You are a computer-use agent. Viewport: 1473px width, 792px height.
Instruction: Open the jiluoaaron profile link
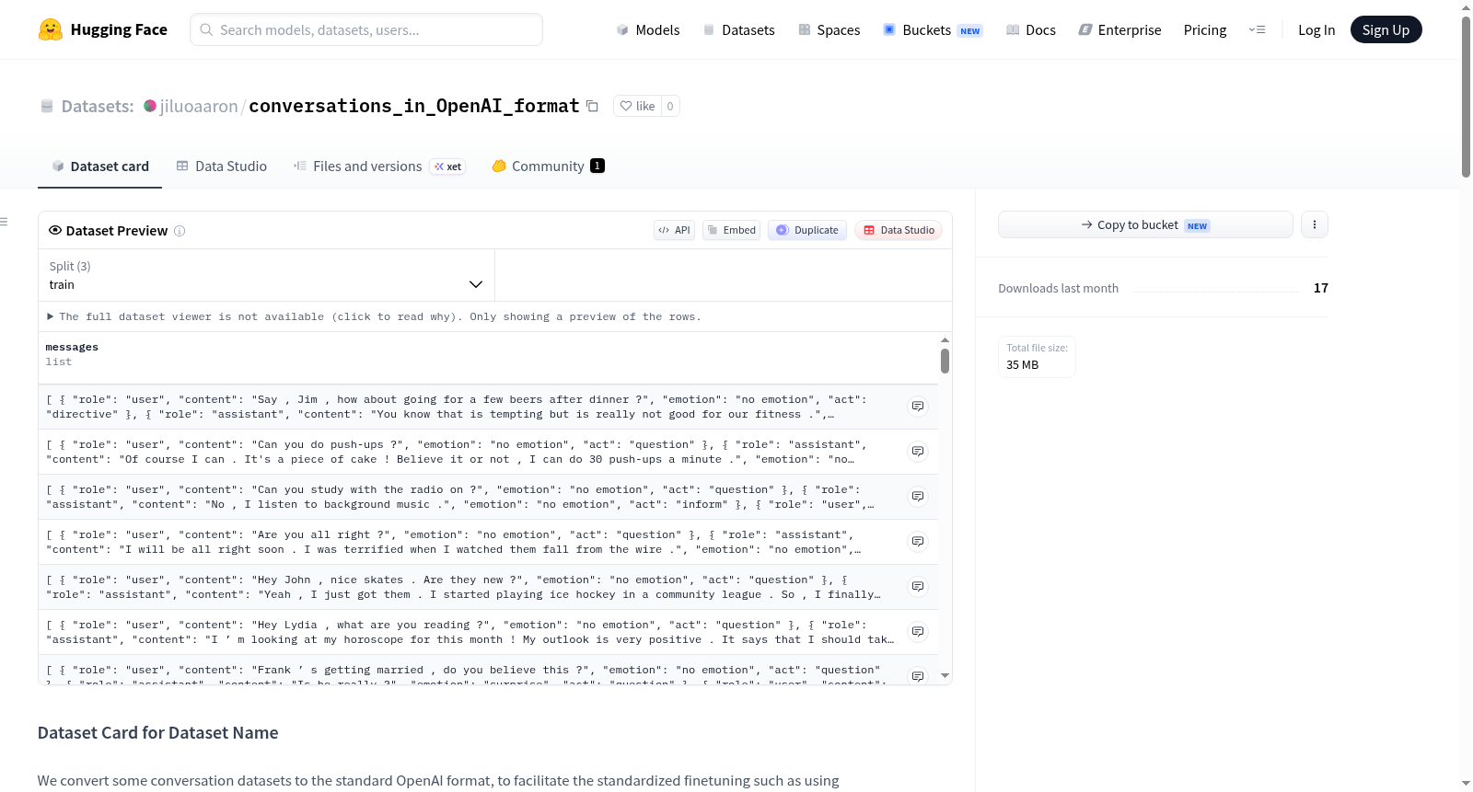coord(199,106)
